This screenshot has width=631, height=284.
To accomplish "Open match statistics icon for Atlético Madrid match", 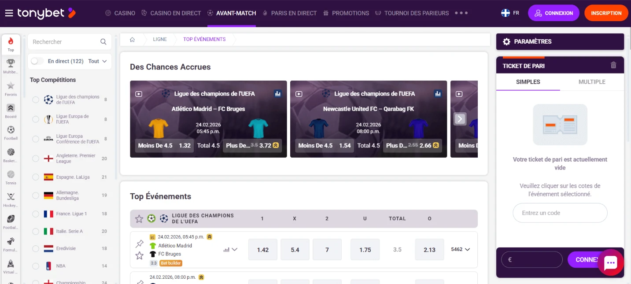I will point(225,249).
